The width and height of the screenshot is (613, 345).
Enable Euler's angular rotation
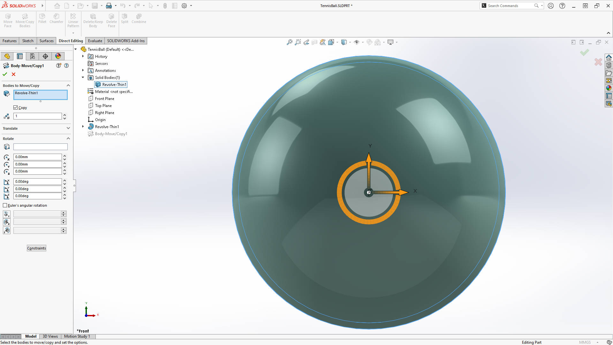click(5, 205)
